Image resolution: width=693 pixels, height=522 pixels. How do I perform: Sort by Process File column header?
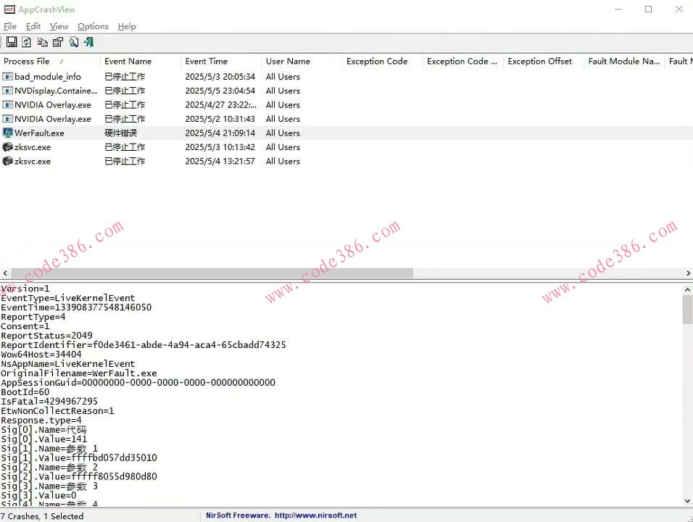50,62
